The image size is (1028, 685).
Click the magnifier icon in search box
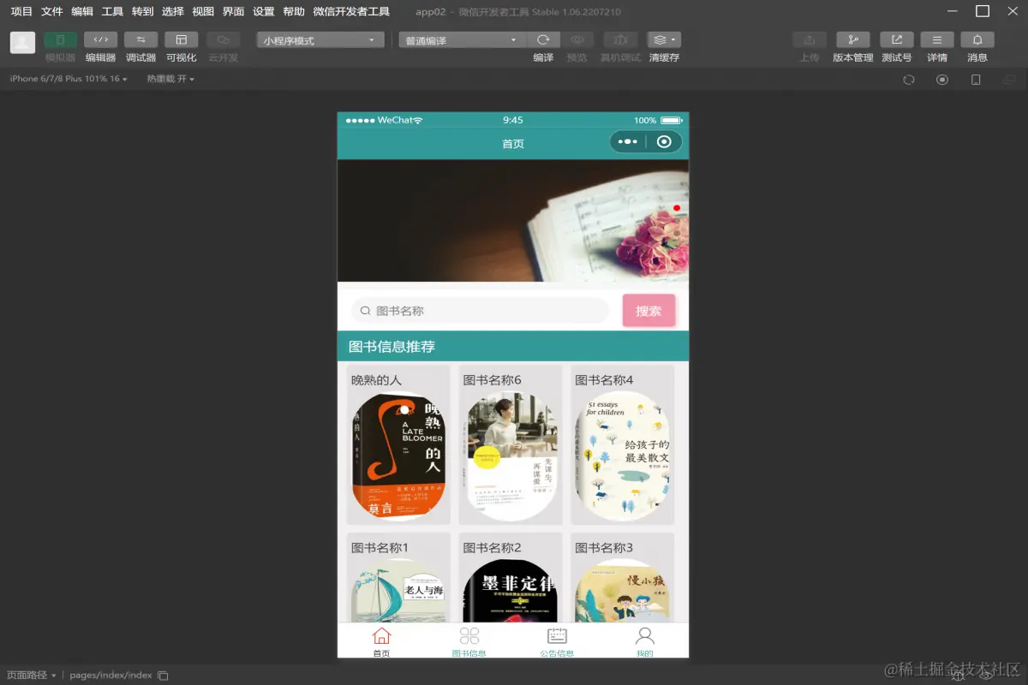tap(365, 311)
